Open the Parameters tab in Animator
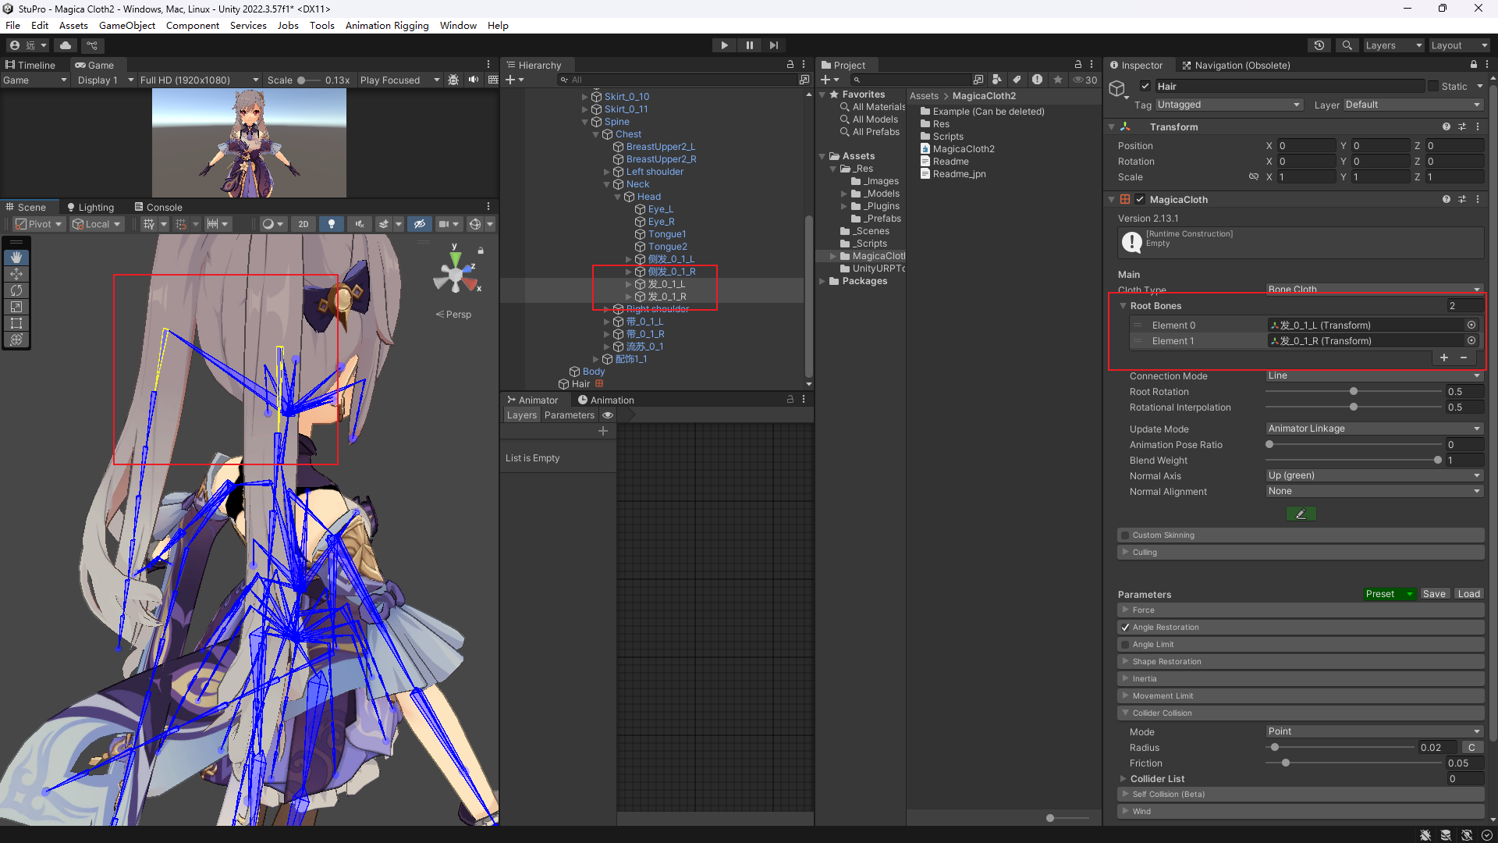The image size is (1498, 843). pos(569,415)
